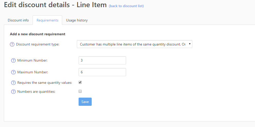
Task: Open the Discount requirement type dropdown
Action: click(134, 44)
